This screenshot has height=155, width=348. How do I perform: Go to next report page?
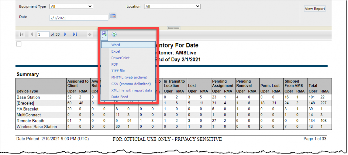(x=65, y=34)
